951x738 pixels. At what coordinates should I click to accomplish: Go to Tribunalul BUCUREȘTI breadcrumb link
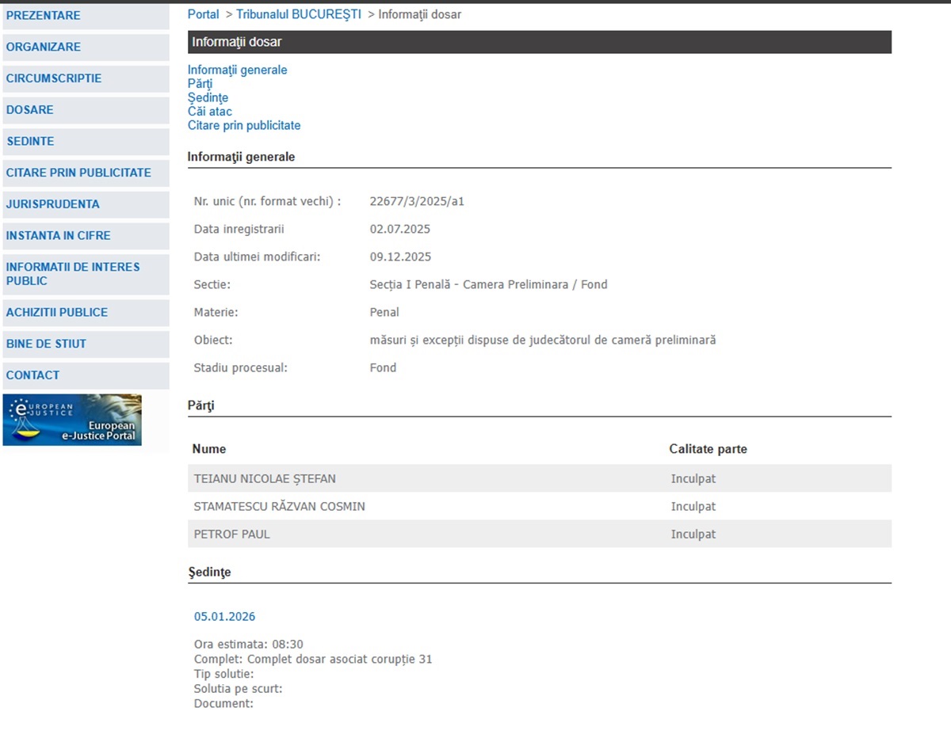click(x=299, y=14)
